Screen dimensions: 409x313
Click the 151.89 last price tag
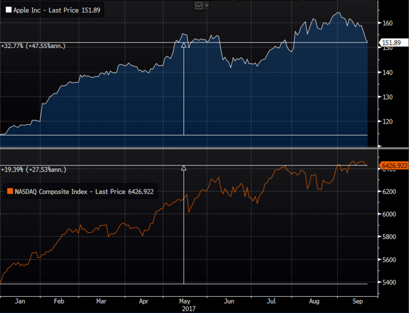coord(394,42)
